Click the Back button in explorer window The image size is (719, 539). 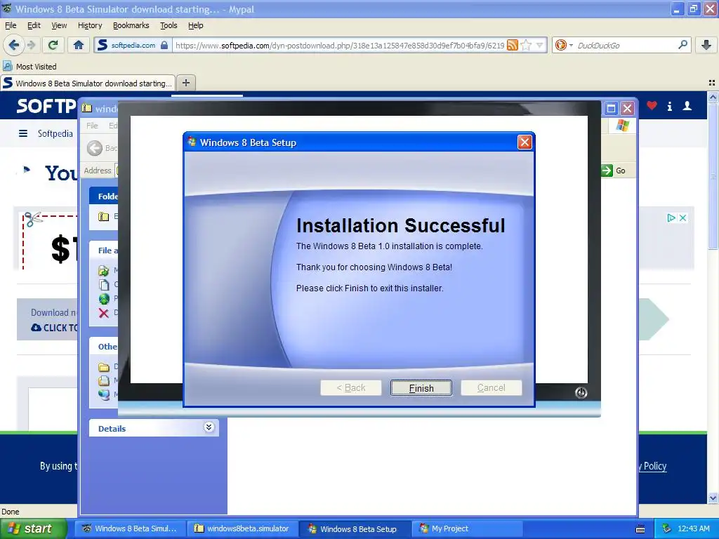pyautogui.click(x=102, y=148)
